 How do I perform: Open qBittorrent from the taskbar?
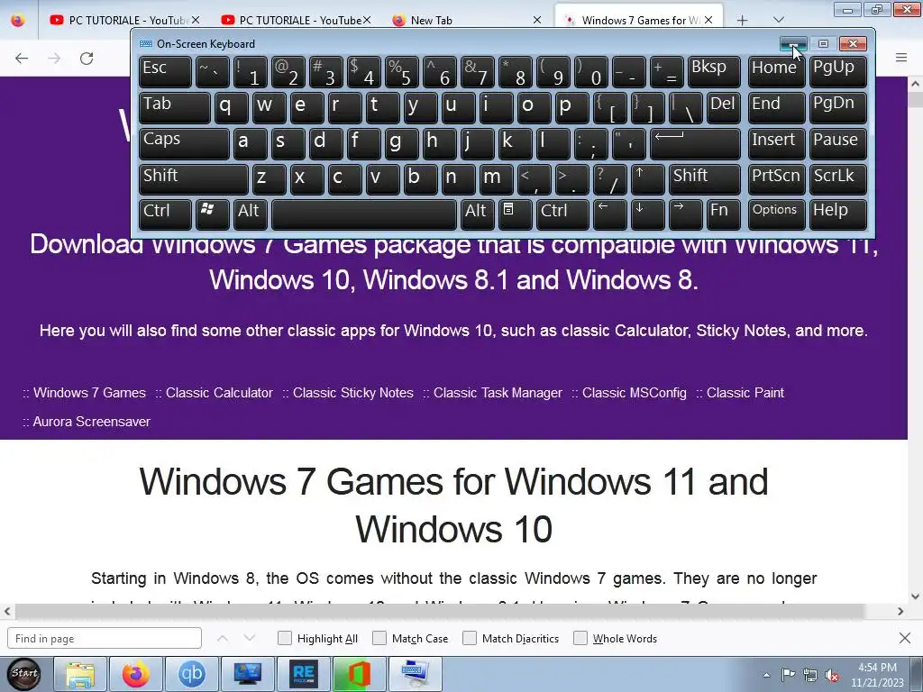tap(192, 674)
